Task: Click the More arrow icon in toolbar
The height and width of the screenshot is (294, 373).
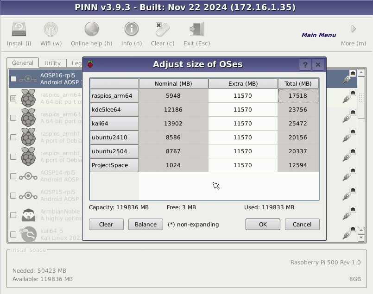Action: coord(354,30)
